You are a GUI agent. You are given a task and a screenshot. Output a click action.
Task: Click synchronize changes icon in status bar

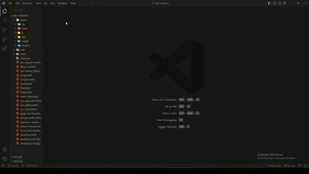[x=23, y=166]
